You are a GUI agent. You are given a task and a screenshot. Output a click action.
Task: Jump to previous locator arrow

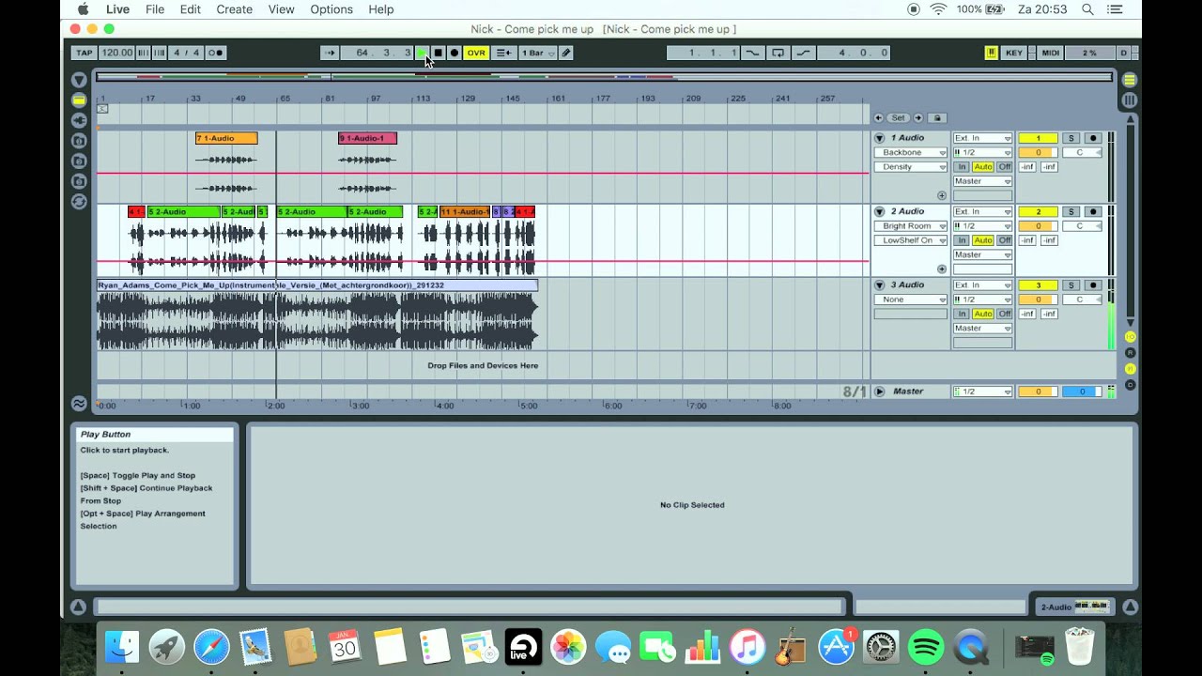tap(878, 117)
